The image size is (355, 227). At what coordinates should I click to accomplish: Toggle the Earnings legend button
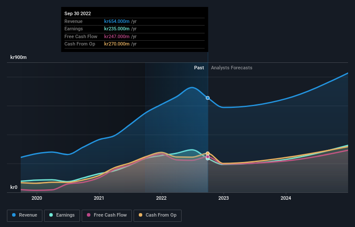coord(62,215)
